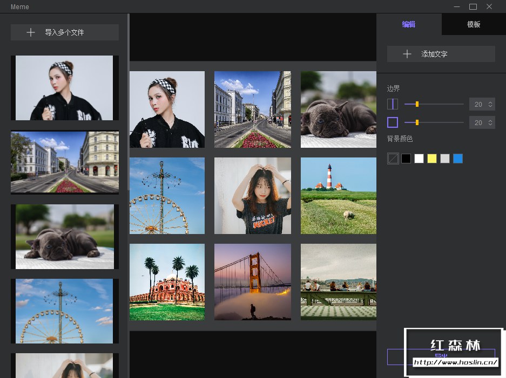
Task: Click the inner border spacing icon
Action: tap(393, 104)
